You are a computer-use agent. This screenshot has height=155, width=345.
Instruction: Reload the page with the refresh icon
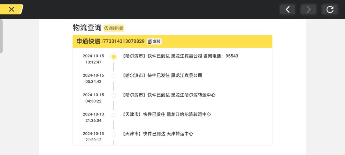tap(330, 10)
